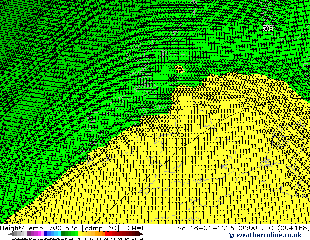Click the 12 value on the temperature scale
310x240 pixels.
coord(92,239)
